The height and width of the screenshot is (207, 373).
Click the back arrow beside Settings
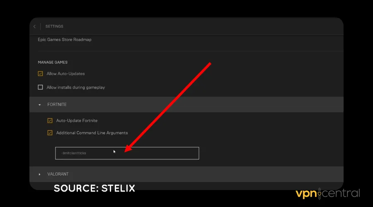tap(34, 26)
